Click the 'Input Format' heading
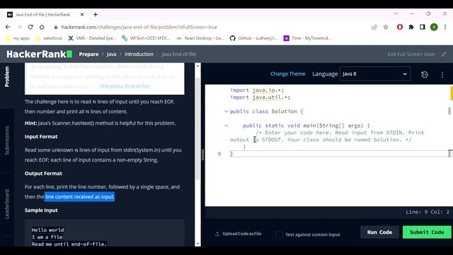Image resolution: width=453 pixels, height=255 pixels. coord(41,137)
